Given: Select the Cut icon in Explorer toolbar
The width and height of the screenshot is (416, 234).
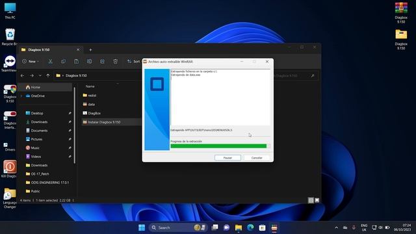Looking at the screenshot, I should [x=50, y=62].
